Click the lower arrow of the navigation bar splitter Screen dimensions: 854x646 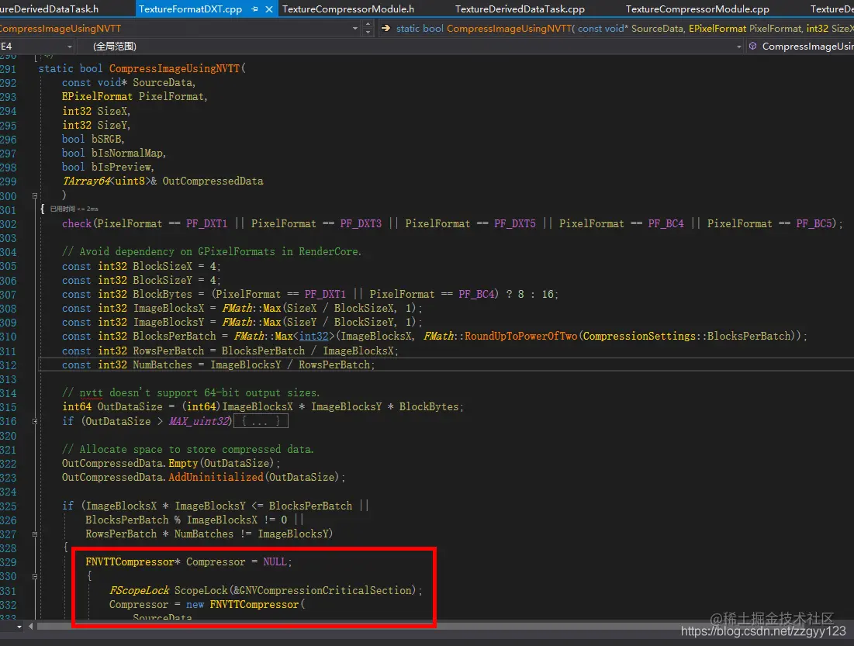pyautogui.click(x=368, y=32)
